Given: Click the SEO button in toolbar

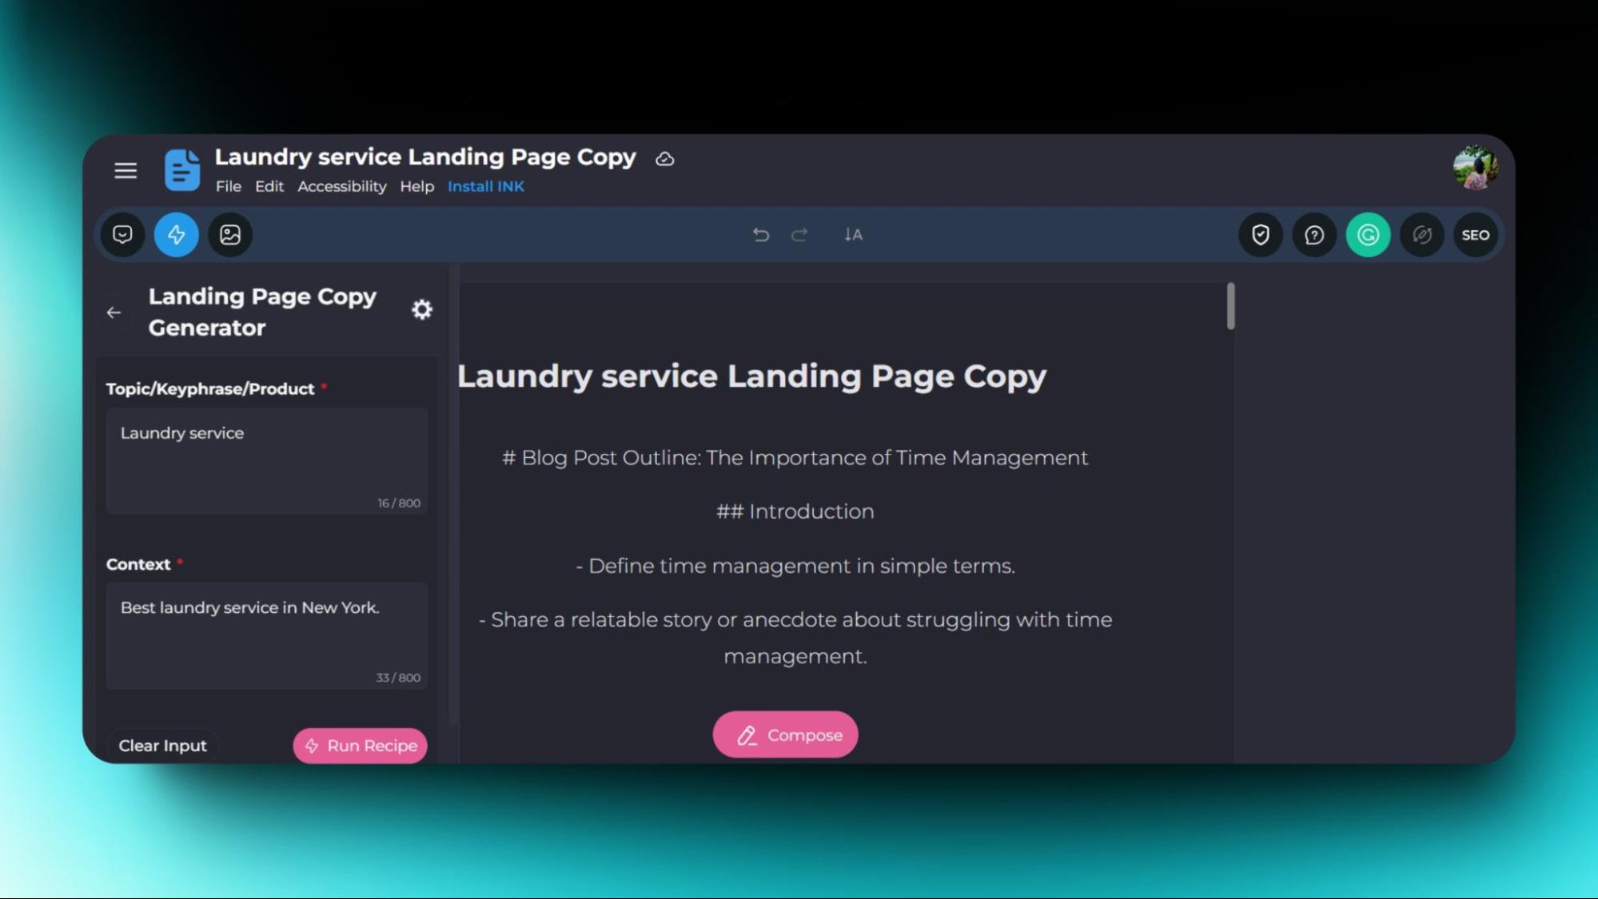Looking at the screenshot, I should 1476,234.
